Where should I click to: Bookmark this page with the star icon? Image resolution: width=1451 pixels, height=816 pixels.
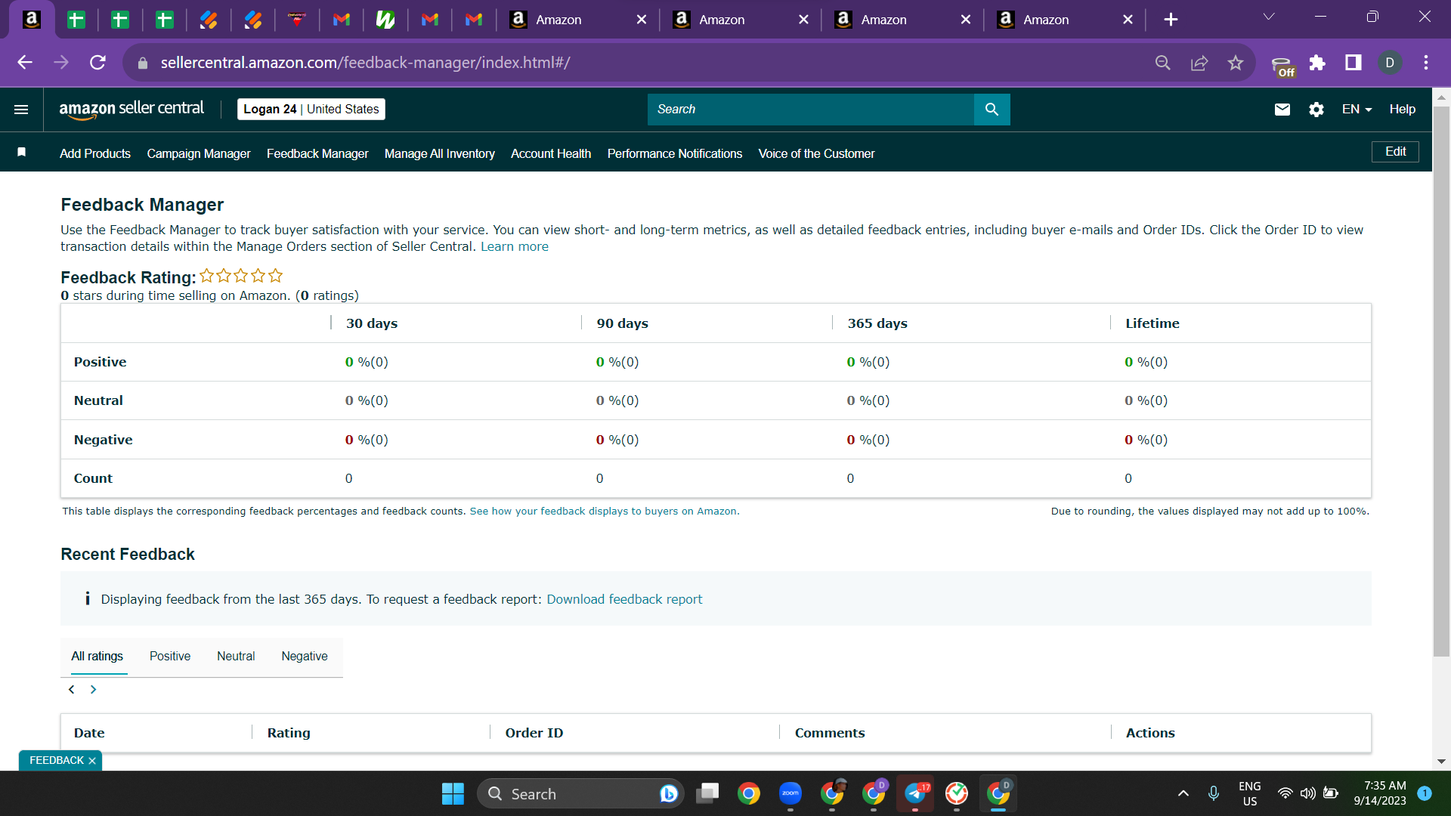pyautogui.click(x=1236, y=63)
